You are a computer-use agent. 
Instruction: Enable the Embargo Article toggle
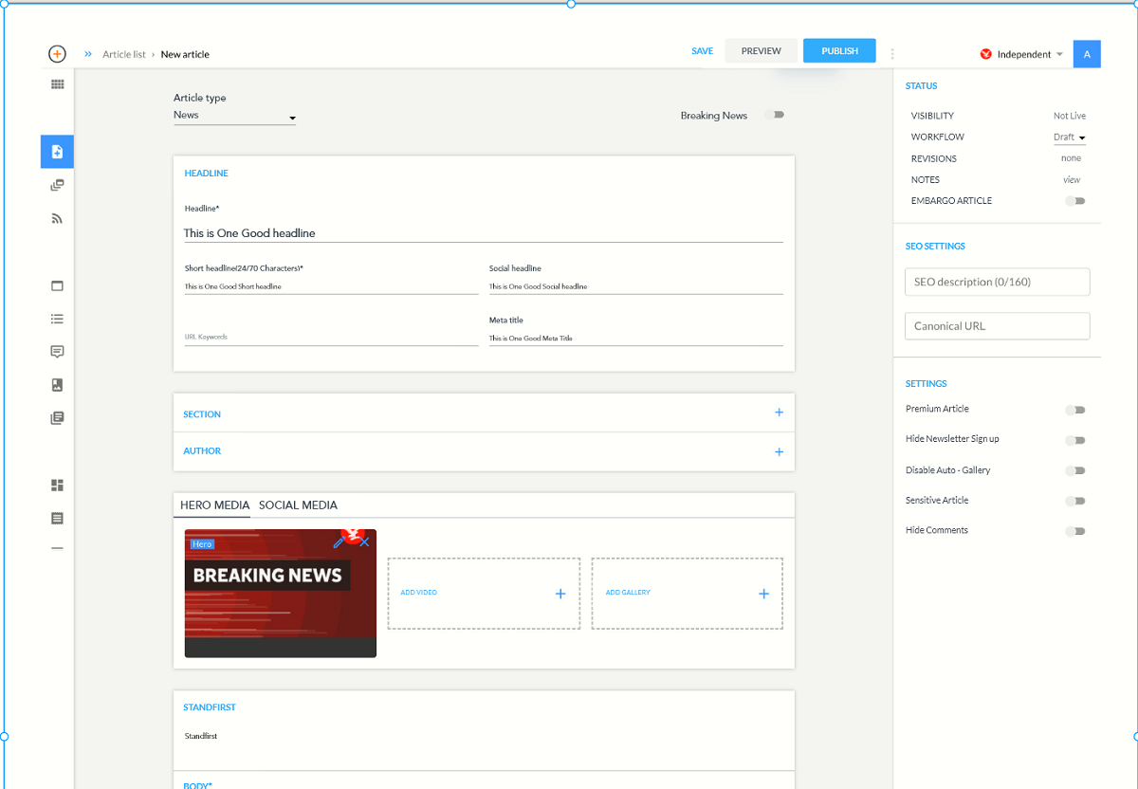click(x=1074, y=201)
